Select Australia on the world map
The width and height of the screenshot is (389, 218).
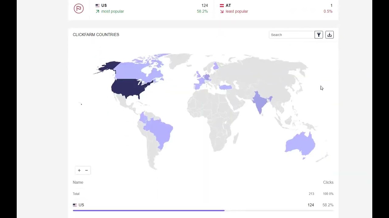click(301, 144)
